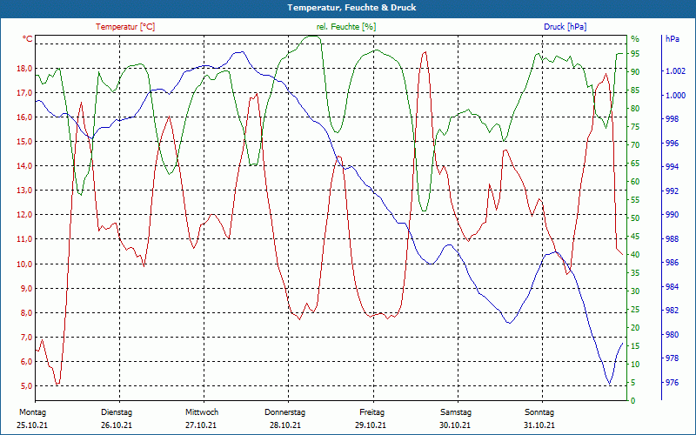
Task: Click the blue 'hPa' axis unit label
Action: [673, 39]
